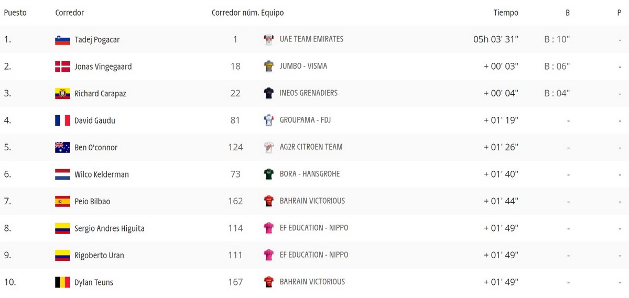Click the UAE Team Emirates jersey icon
Screen dimensions: 629x298
pyautogui.click(x=268, y=39)
